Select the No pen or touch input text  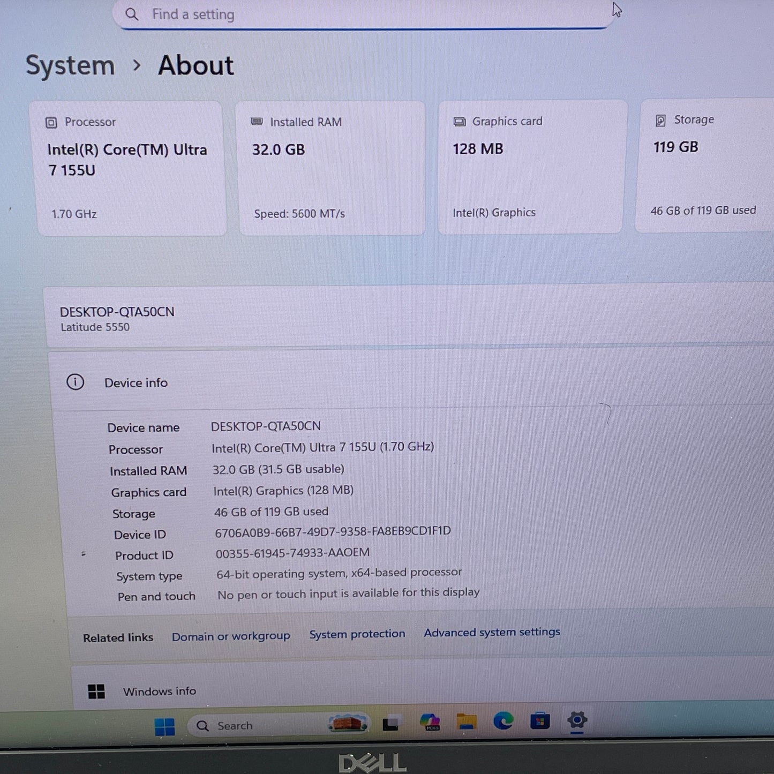(348, 593)
